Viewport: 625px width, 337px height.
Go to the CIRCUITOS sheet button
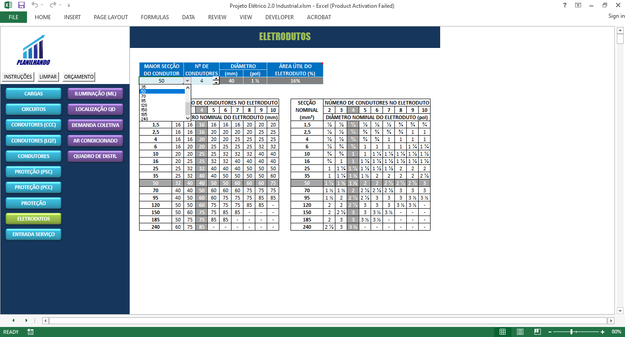tap(33, 110)
